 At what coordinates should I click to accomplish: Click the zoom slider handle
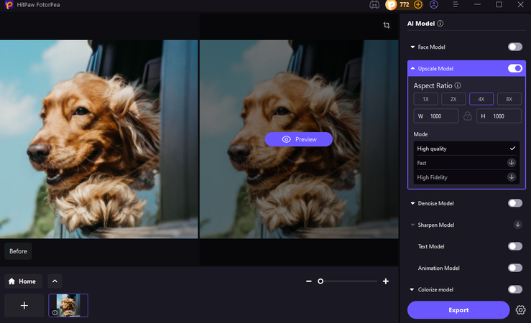320,281
